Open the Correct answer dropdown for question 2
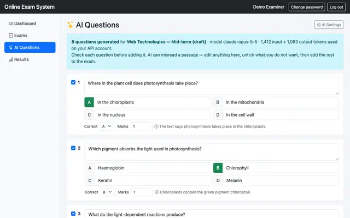Screen dimensions: 350x218 [108, 192]
